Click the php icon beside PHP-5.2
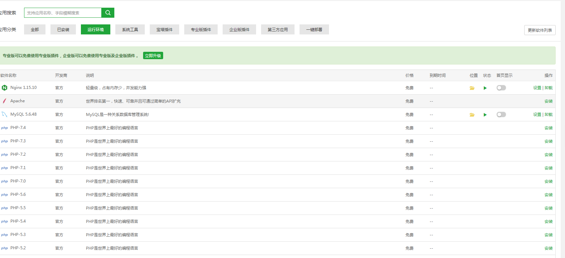565x258 pixels. (x=4, y=248)
